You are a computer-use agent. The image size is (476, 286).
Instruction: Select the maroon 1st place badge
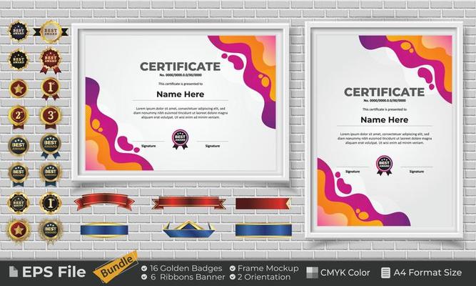coord(51,89)
